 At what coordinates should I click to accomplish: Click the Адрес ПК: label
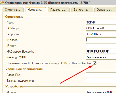pos(13,75)
